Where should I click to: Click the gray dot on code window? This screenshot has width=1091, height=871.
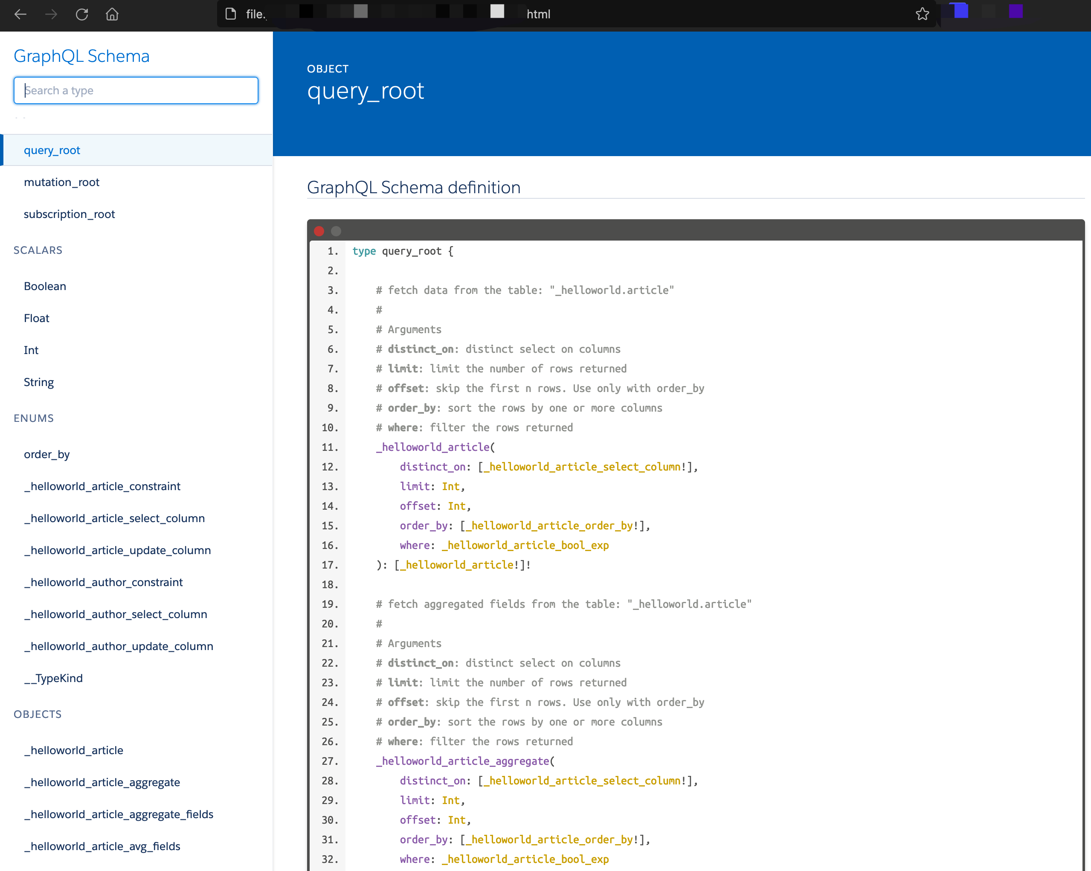pos(336,231)
